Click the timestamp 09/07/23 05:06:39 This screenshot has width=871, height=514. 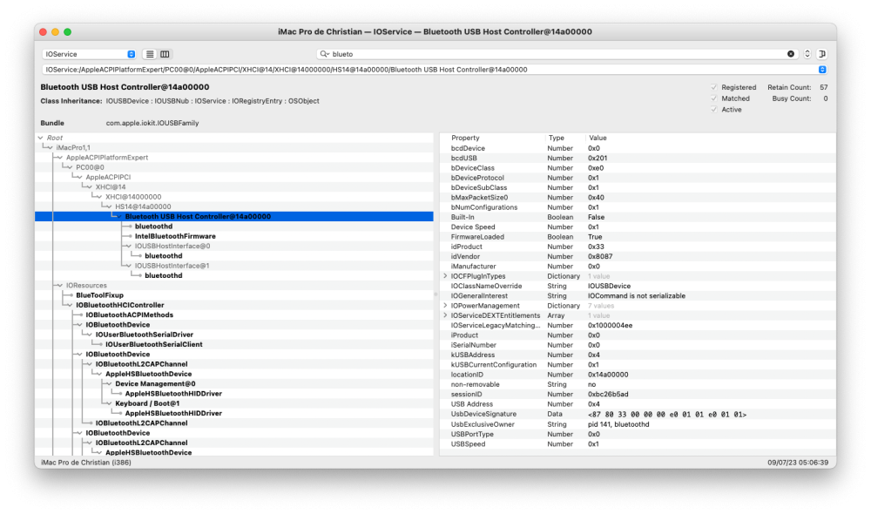[x=798, y=463]
